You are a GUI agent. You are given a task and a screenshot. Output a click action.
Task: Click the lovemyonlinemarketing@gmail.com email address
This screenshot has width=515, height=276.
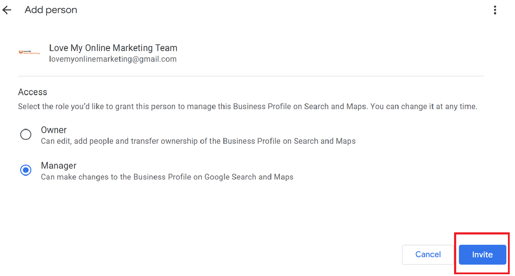[x=113, y=59]
